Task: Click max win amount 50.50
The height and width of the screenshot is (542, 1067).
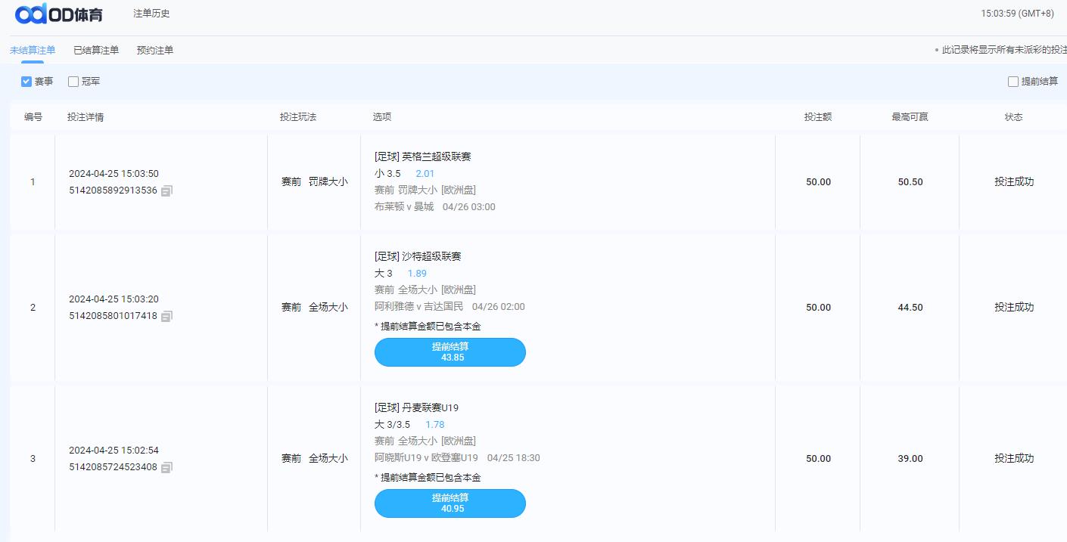Action: [910, 181]
